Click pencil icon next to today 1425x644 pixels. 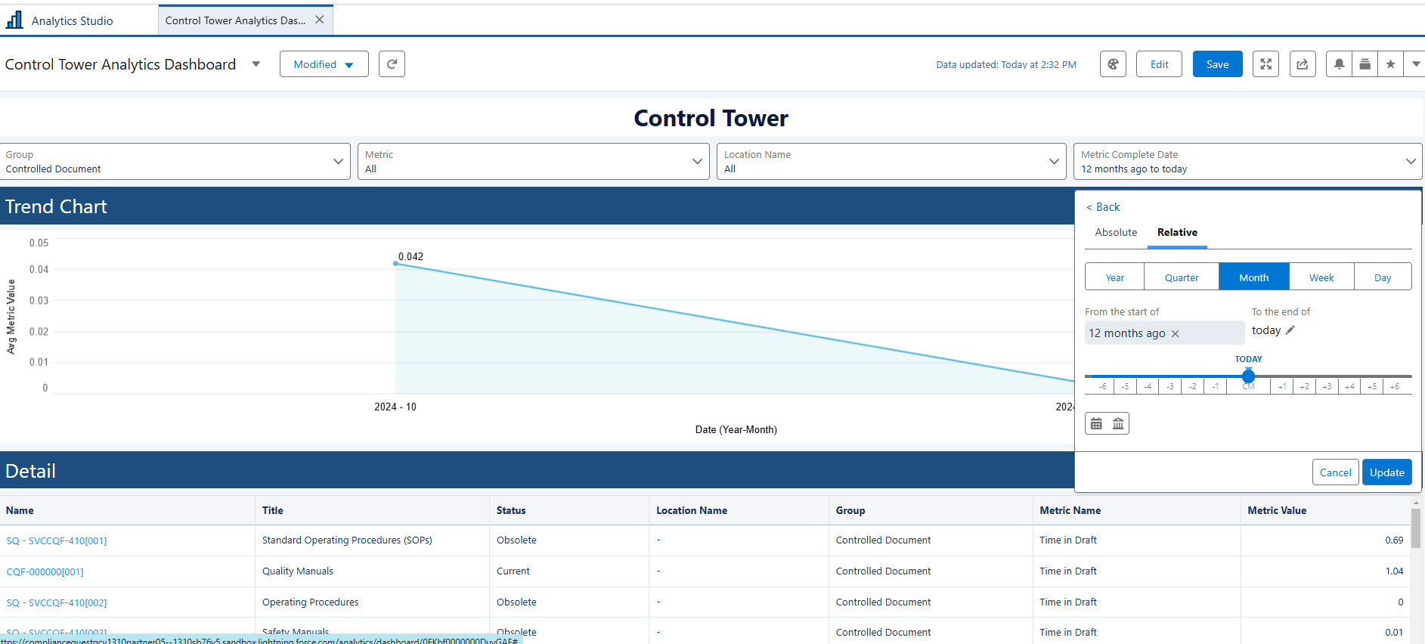point(1290,330)
